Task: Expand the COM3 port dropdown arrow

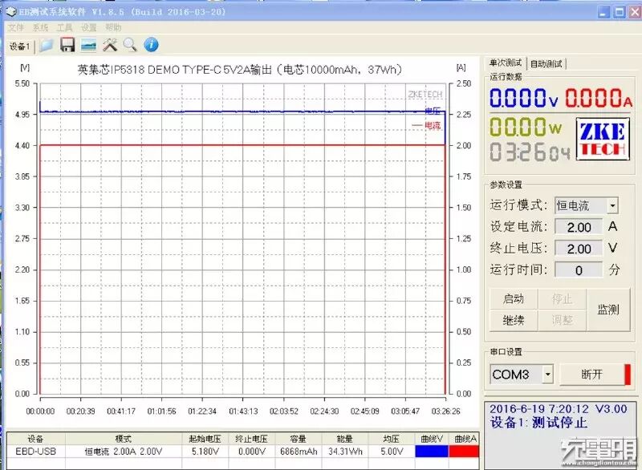Action: pos(547,374)
